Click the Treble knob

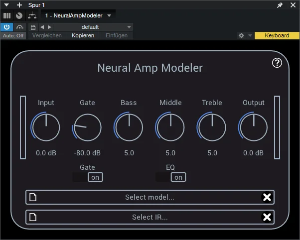tap(212, 127)
